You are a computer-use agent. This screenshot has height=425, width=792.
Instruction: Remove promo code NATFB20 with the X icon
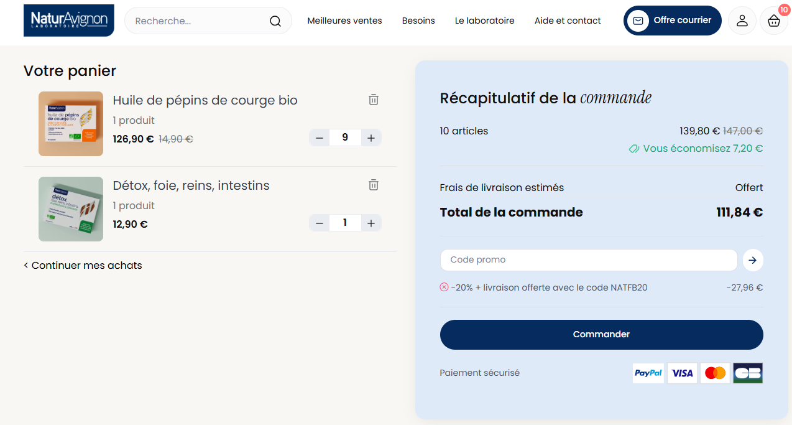click(x=444, y=287)
